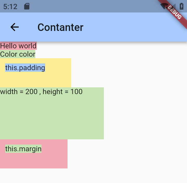Go back using the arrow icon
187x183 pixels.
tap(15, 27)
